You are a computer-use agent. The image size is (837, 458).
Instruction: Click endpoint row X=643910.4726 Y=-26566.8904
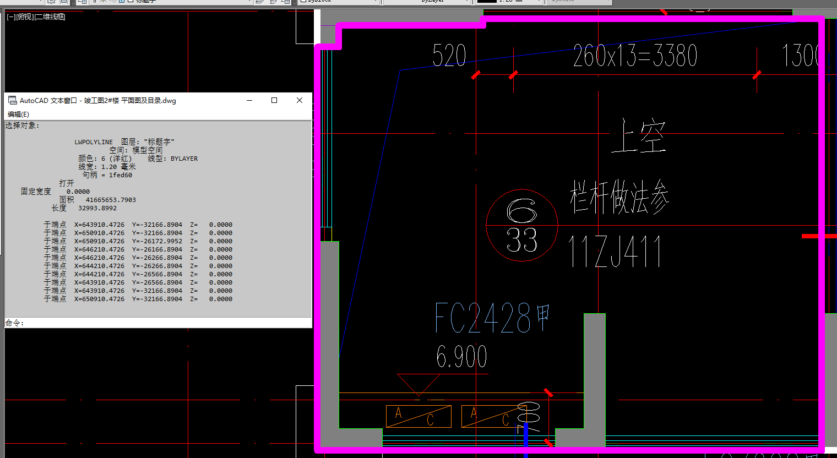pyautogui.click(x=138, y=282)
